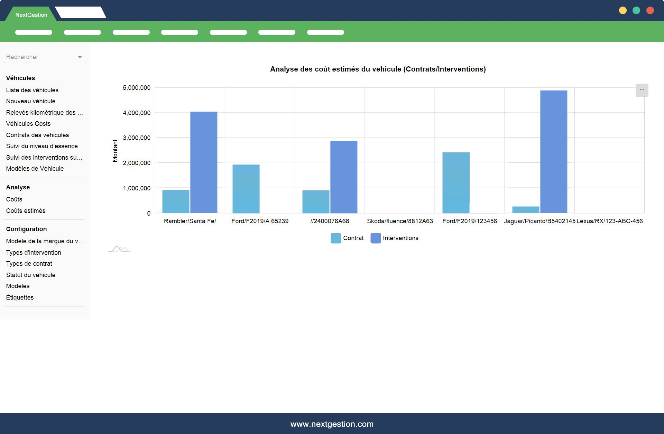Open the chart options three-dot menu
664x434 pixels.
(642, 90)
